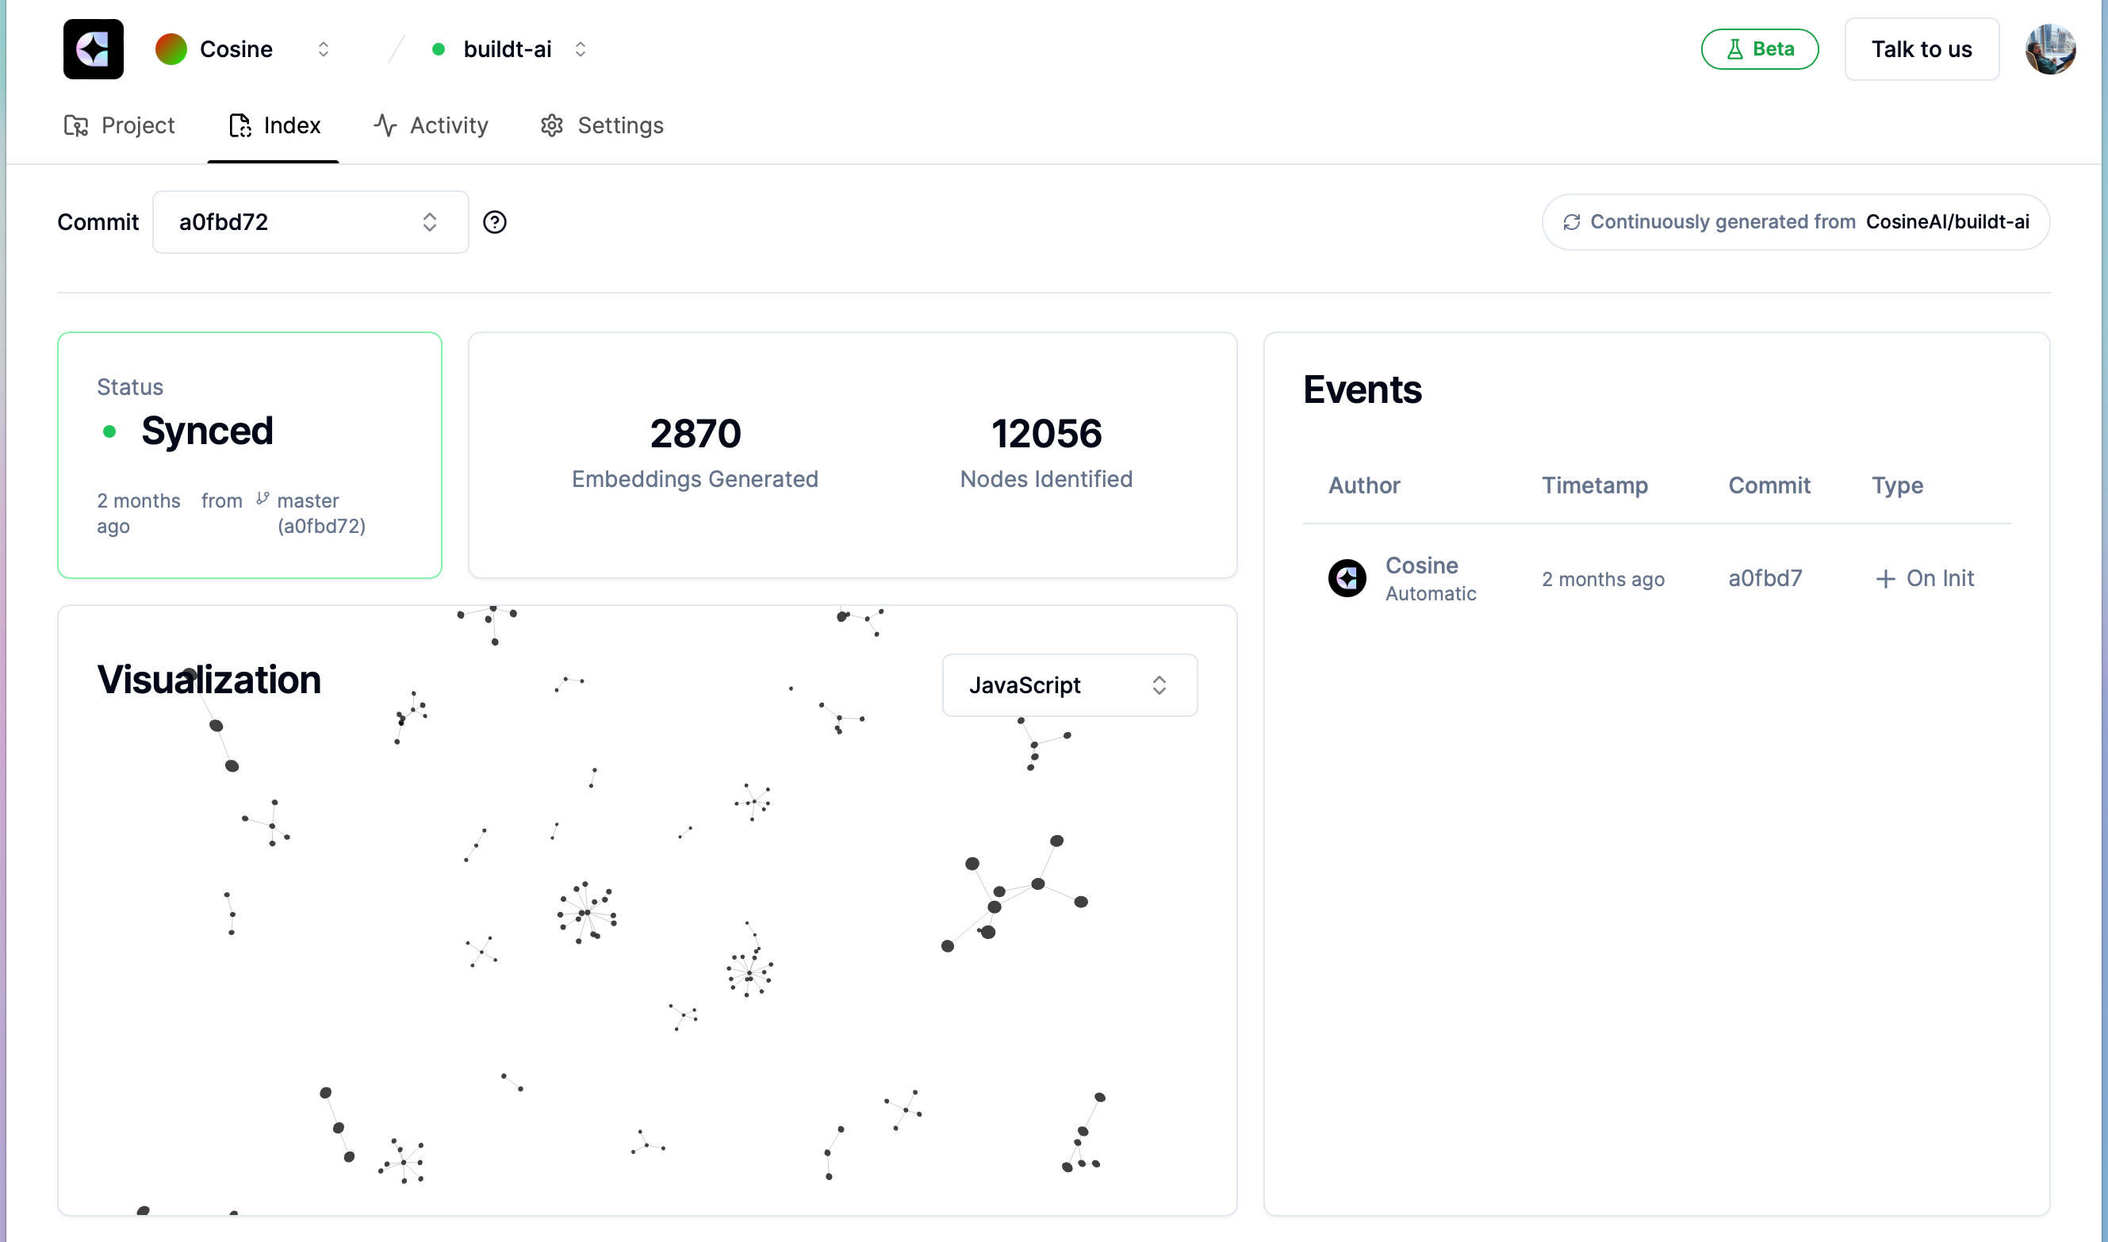Click the Index file icon
Viewport: 2108px width, 1242px height.
point(240,125)
